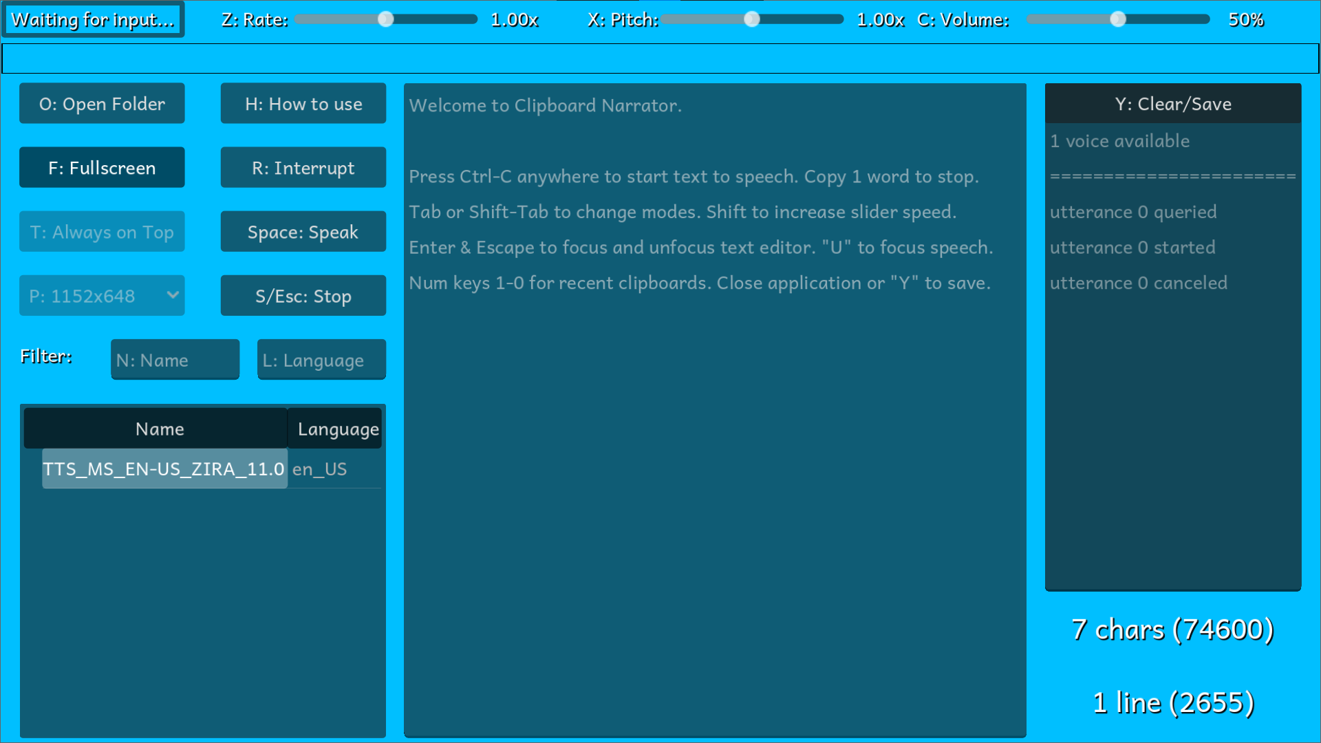Toggle the Fullscreen button
The height and width of the screenshot is (743, 1321).
pyautogui.click(x=102, y=168)
